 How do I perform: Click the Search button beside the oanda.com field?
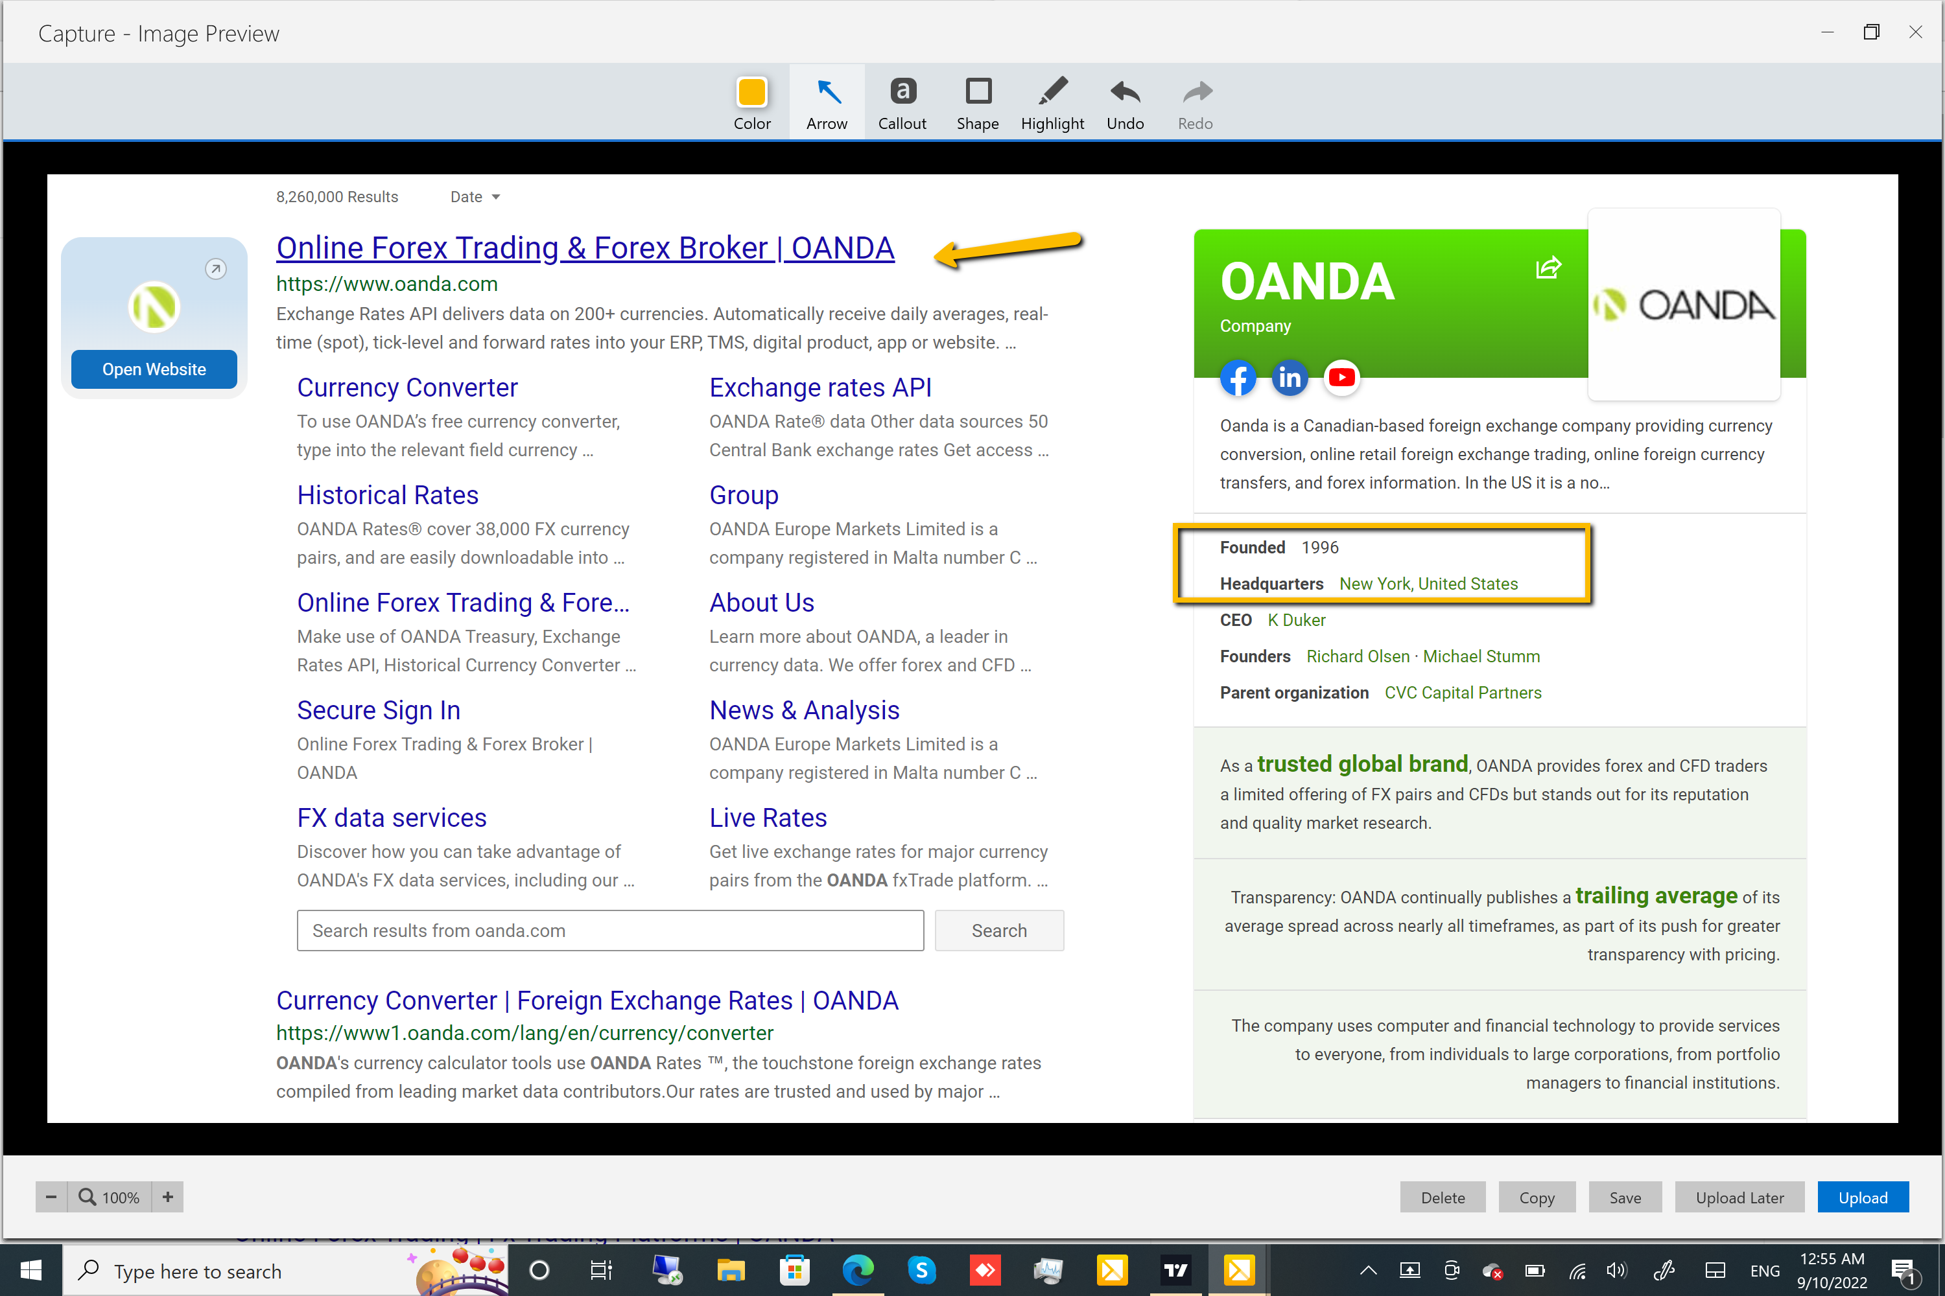click(999, 931)
